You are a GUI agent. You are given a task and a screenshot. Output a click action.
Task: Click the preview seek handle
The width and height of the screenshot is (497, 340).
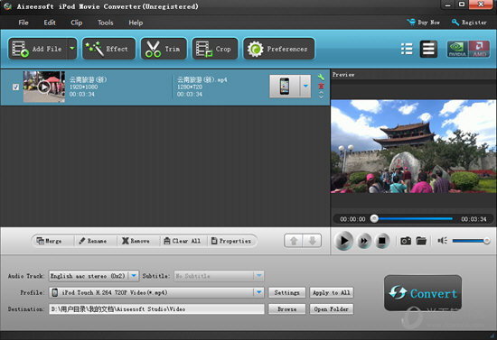coord(374,218)
